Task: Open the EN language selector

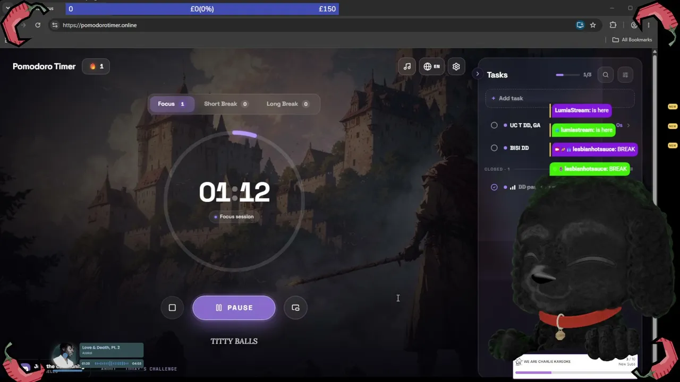Action: coord(431,66)
